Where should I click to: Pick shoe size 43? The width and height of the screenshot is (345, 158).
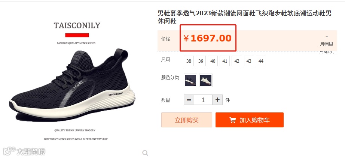[x=249, y=61]
